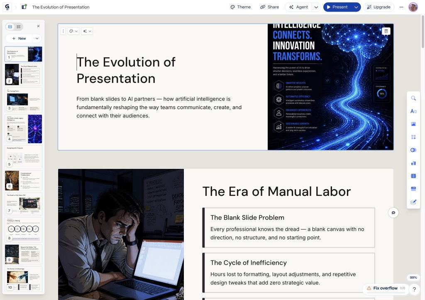Expand the Present options chevron

[x=356, y=7]
